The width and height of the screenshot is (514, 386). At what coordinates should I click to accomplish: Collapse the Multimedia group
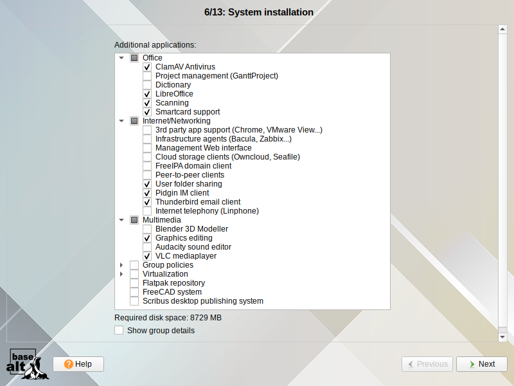[x=121, y=220]
